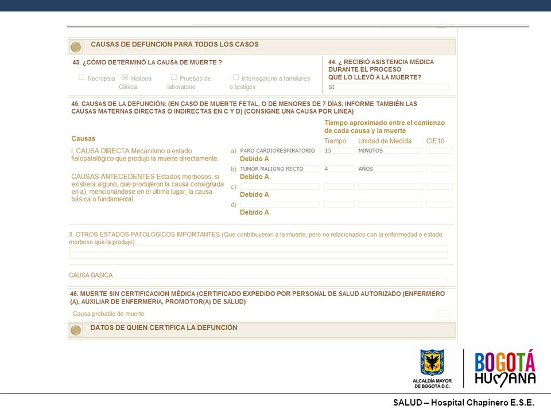Screen dimensions: 551x413
Task: Click the Unidad de Medida column header
Action: (x=385, y=141)
